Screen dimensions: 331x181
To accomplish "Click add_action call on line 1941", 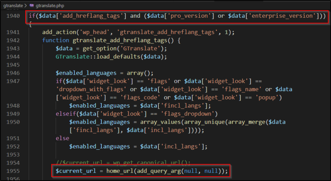I will click(x=59, y=32).
